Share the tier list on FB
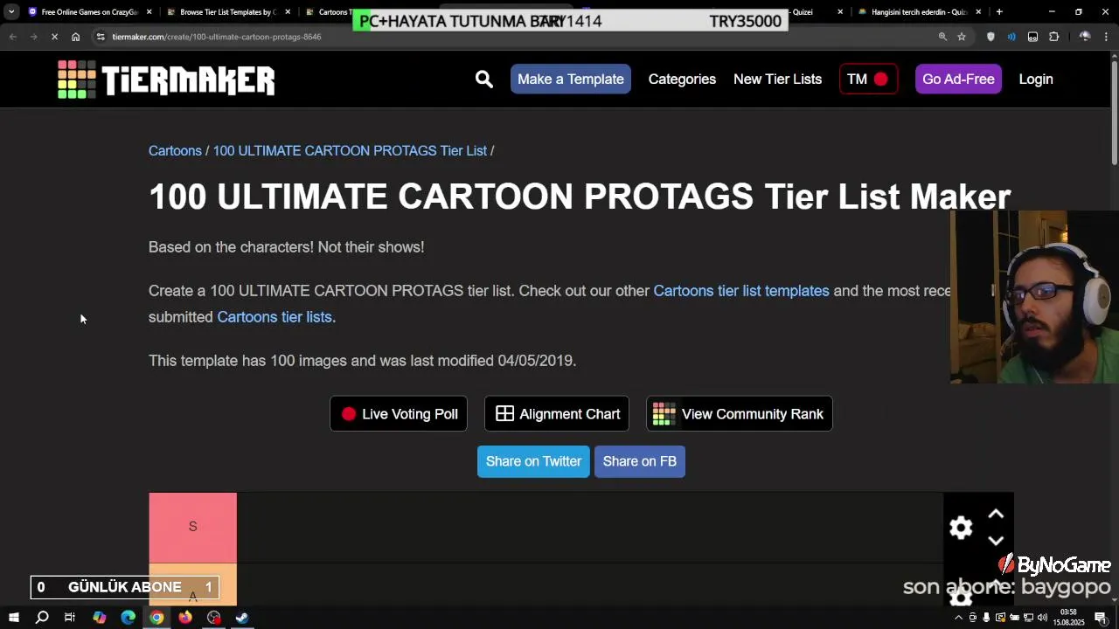The height and width of the screenshot is (629, 1119). click(640, 461)
